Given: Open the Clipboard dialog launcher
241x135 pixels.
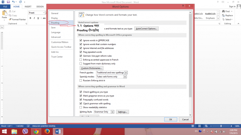Looking at the screenshot, I should click(26, 24).
